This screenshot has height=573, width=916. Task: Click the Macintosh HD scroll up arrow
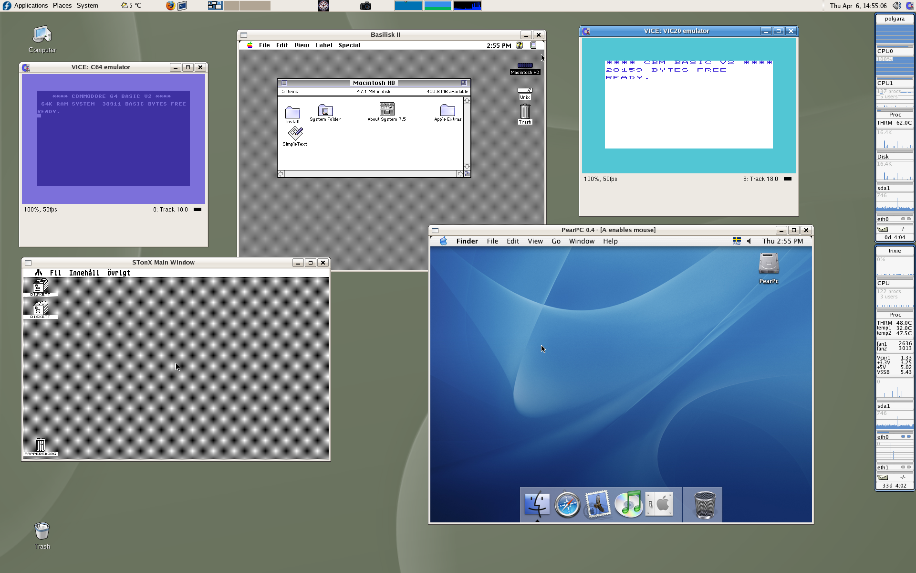click(x=467, y=101)
